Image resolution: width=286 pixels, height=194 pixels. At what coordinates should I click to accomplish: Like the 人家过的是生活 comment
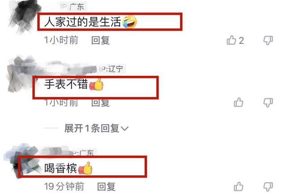coord(231,40)
